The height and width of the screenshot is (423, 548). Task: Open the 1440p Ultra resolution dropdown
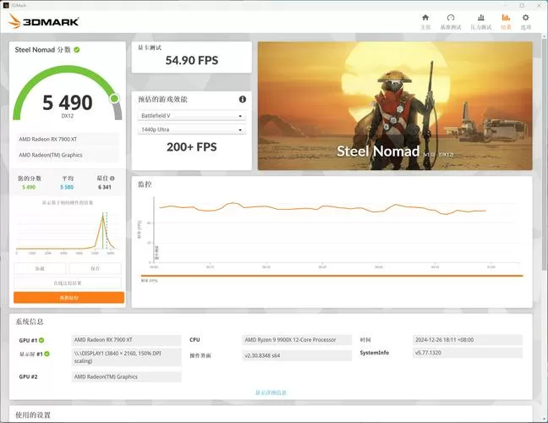[x=192, y=129]
